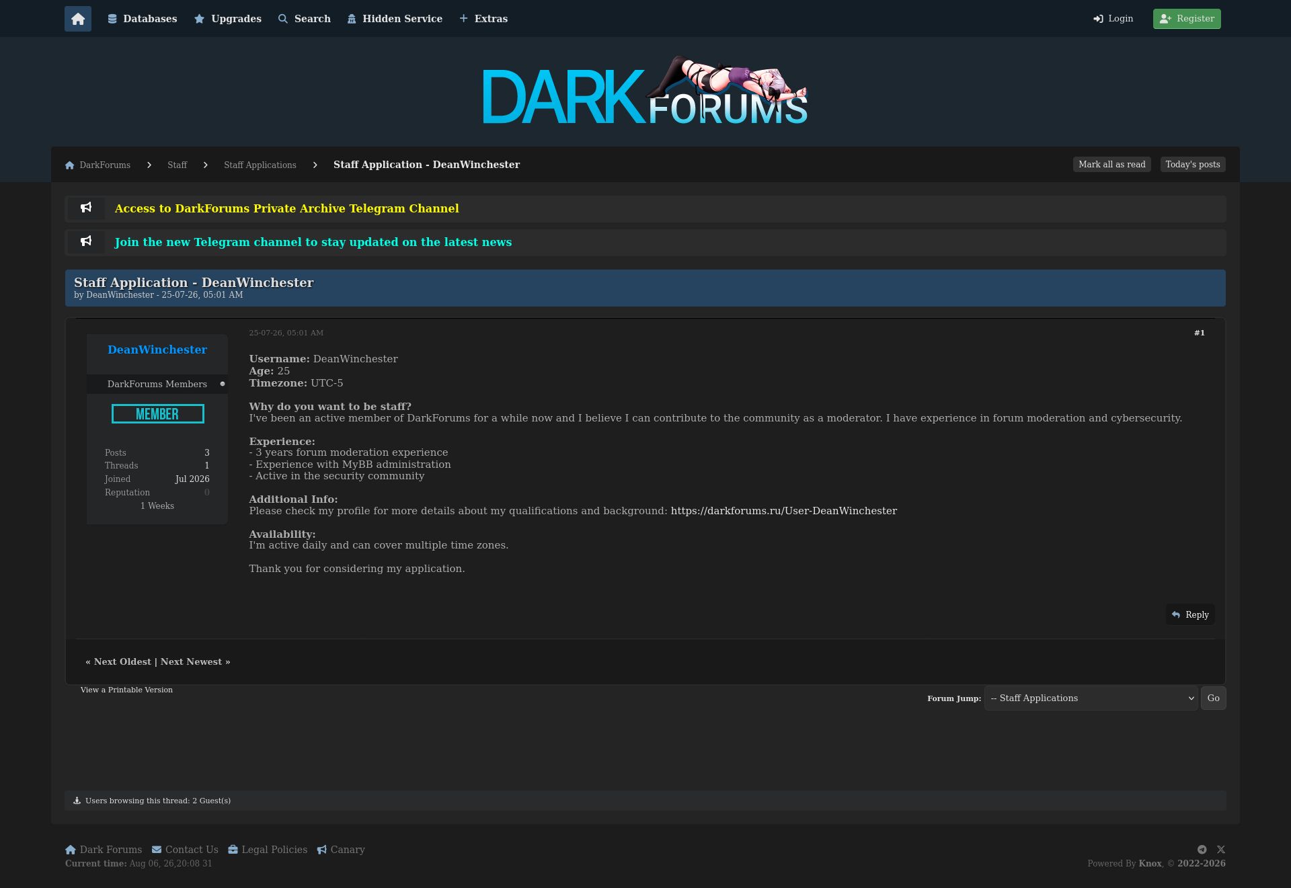Click the 'Users browsing this thread' text
The image size is (1291, 888).
158,801
